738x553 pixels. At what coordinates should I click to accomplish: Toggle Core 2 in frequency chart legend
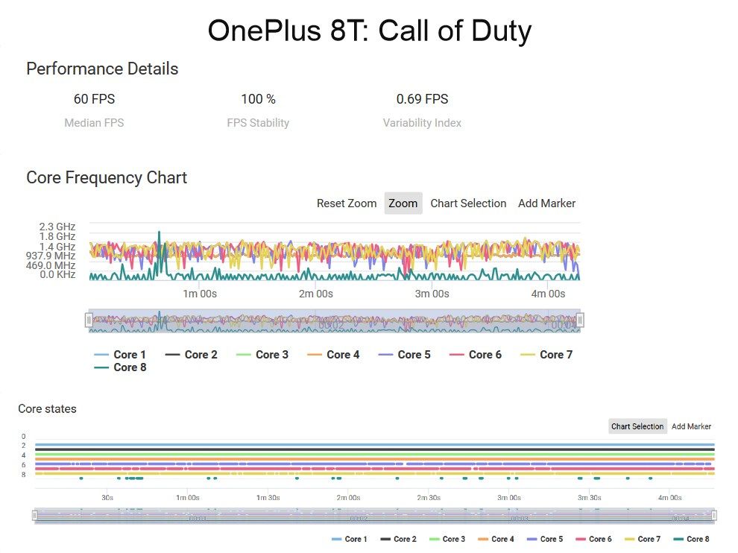point(191,355)
